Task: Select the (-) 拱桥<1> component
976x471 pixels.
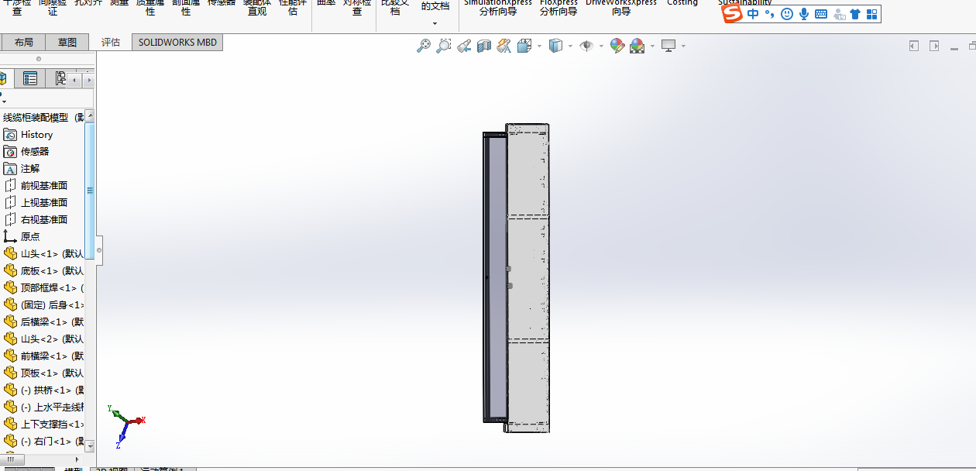Action: point(44,390)
